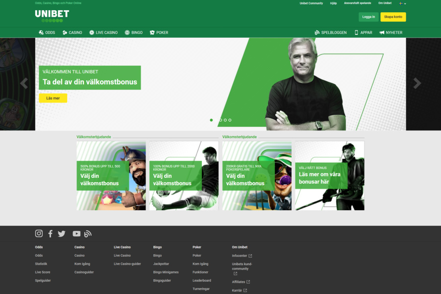Image resolution: width=441 pixels, height=294 pixels.
Task: Click the Funktioner footer link
Action: click(x=200, y=272)
